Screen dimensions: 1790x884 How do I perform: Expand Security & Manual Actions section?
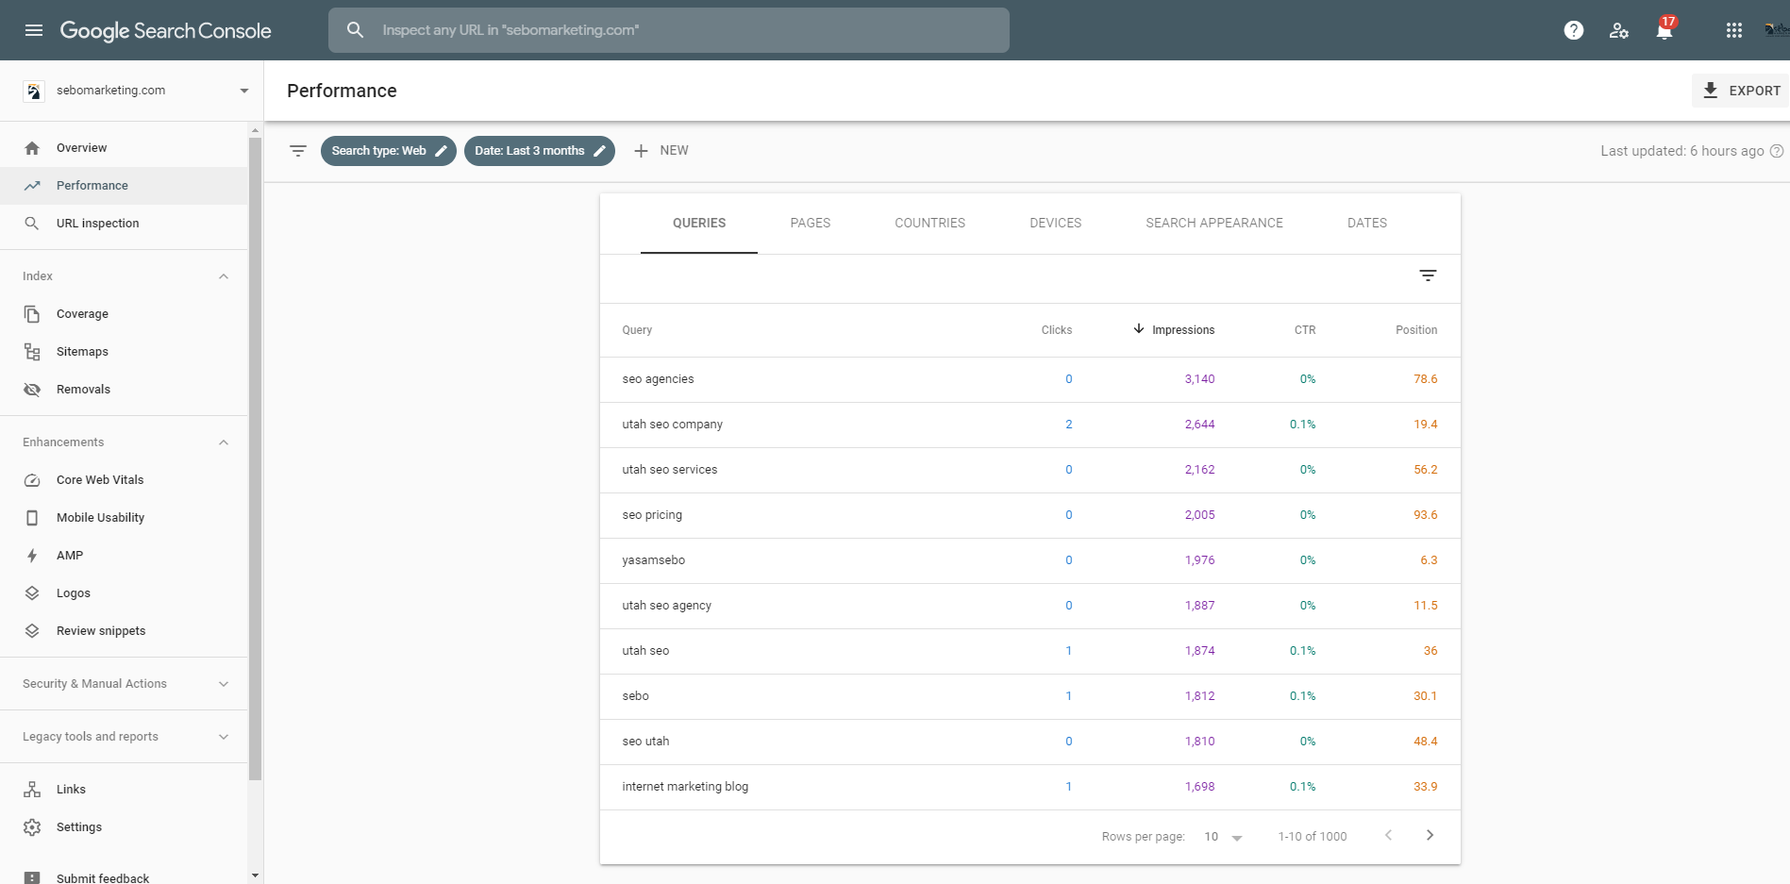[224, 684]
